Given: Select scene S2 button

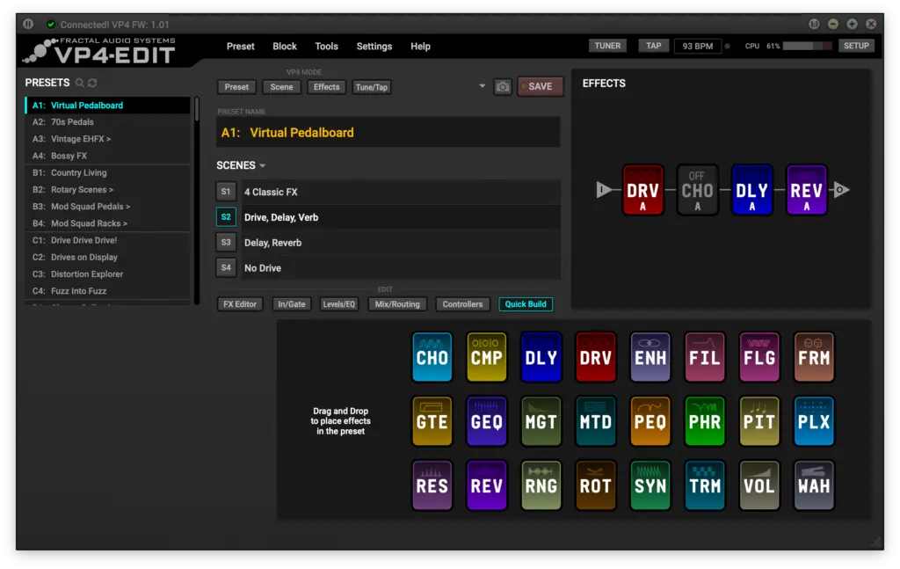Looking at the screenshot, I should coord(226,217).
